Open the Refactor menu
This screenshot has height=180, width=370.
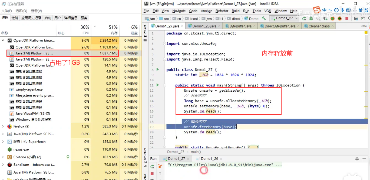tap(222, 11)
